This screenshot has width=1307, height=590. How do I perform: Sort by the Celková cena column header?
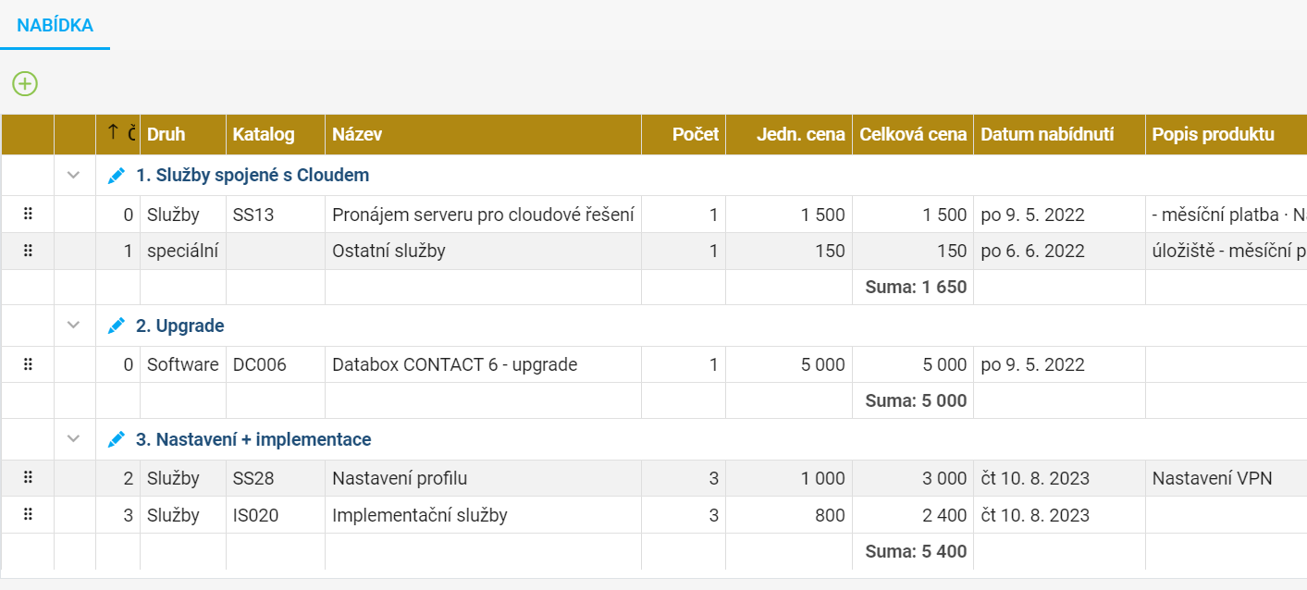coord(913,135)
